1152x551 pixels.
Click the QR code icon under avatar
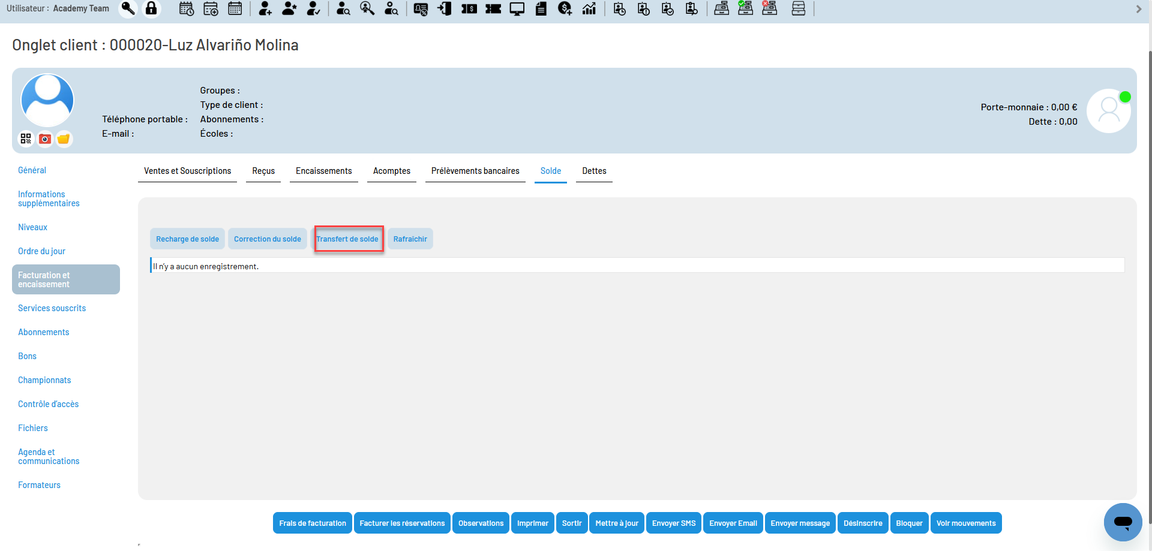26,139
